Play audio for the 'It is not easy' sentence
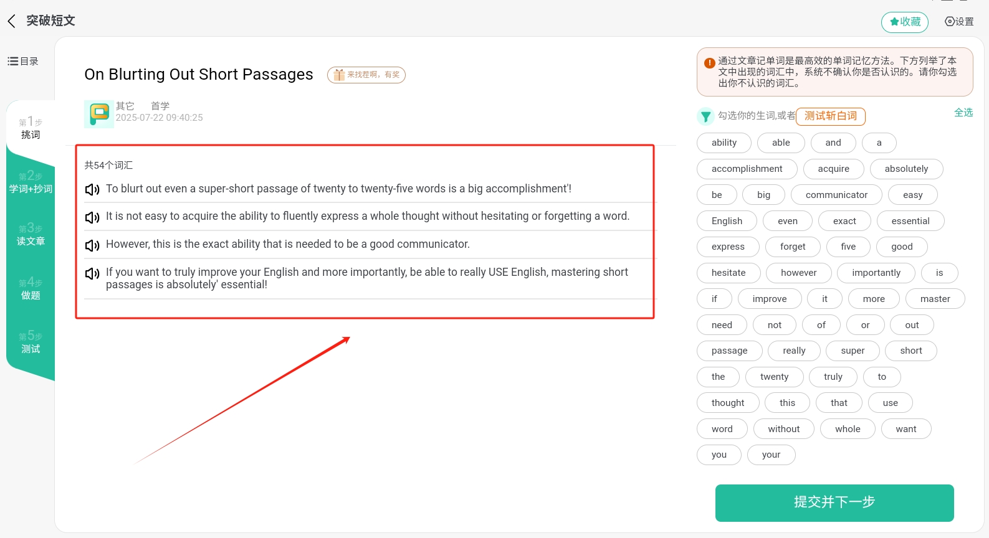This screenshot has width=989, height=538. click(92, 217)
